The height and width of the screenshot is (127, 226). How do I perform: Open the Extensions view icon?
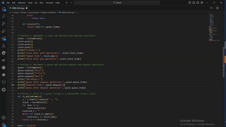click(x=4, y=38)
